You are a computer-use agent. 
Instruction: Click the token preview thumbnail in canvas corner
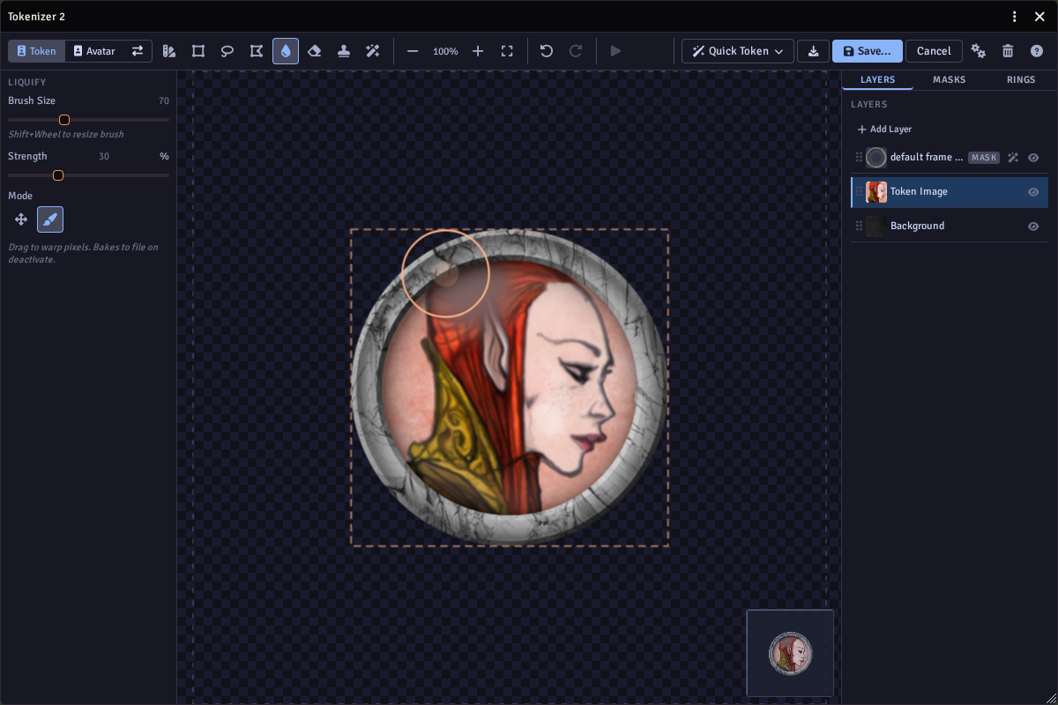[790, 653]
